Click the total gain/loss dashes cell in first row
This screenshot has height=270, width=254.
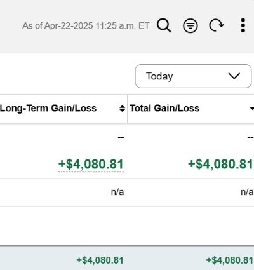click(250, 137)
